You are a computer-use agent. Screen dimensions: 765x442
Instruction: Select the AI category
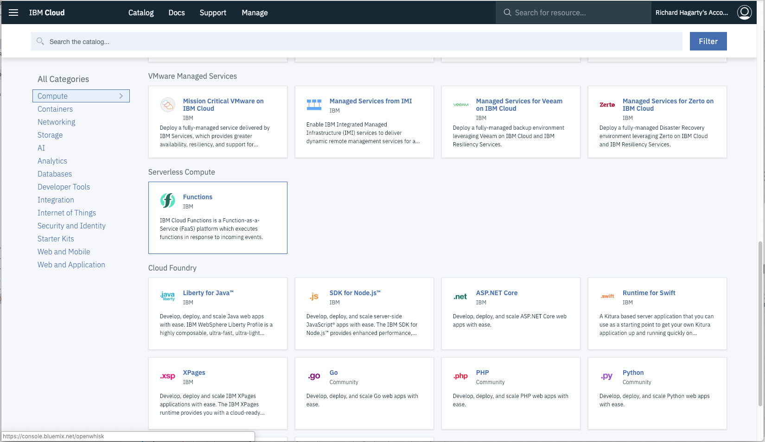tap(41, 148)
